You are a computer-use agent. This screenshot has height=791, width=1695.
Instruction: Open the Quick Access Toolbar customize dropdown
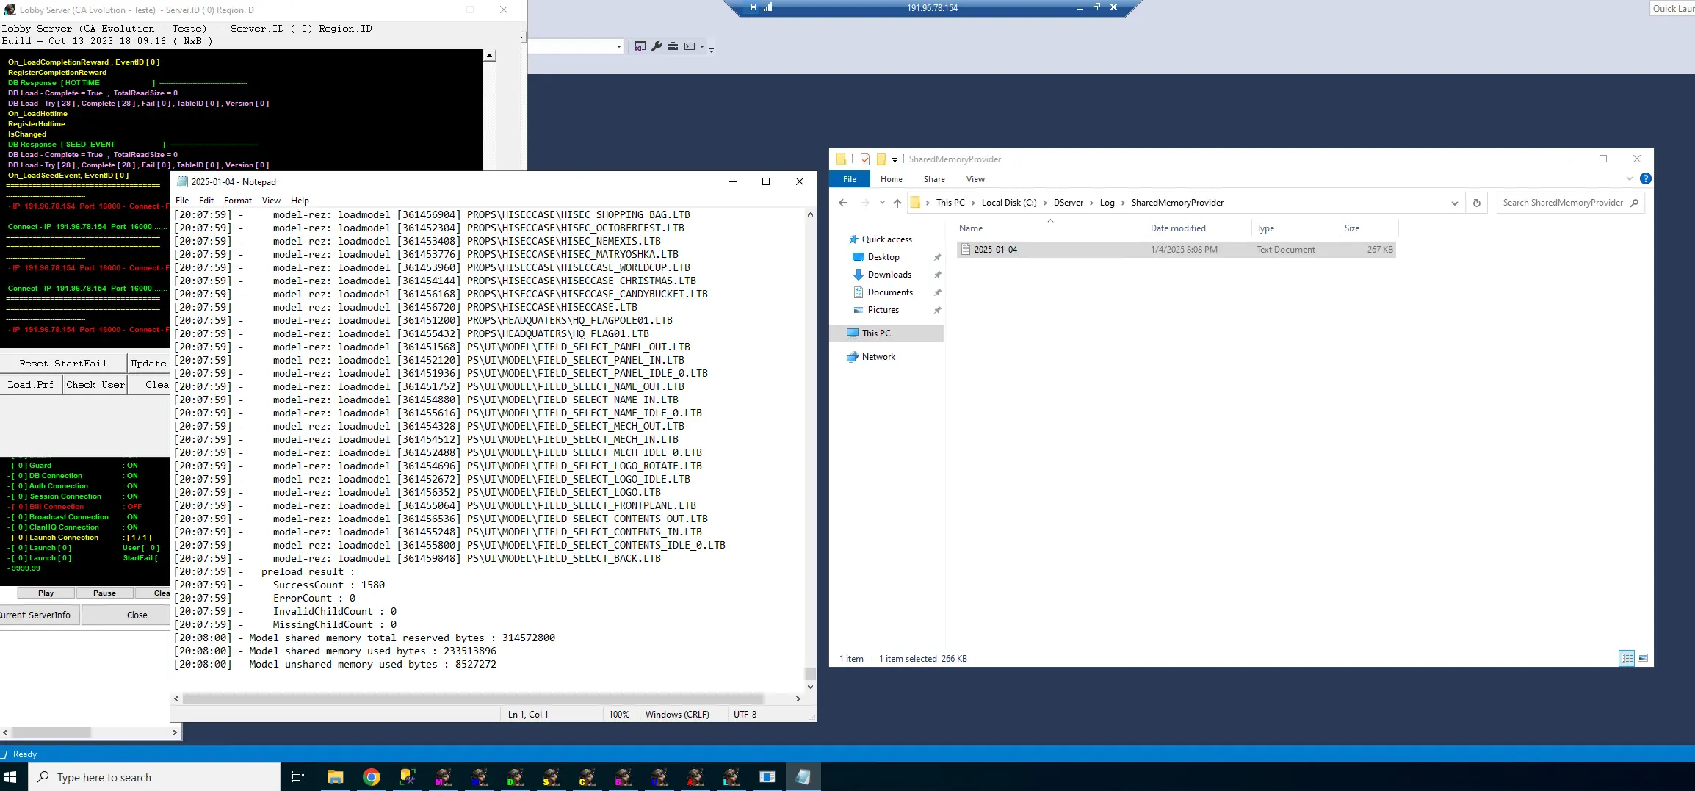point(895,159)
